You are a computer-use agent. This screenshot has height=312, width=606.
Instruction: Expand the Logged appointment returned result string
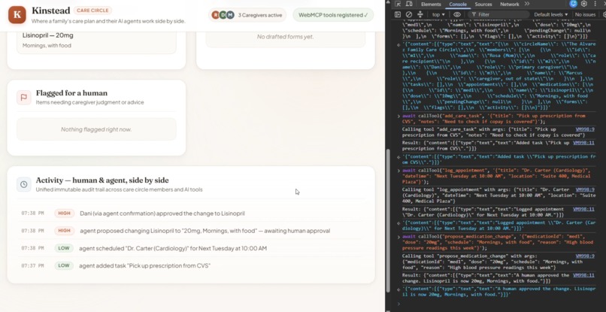pyautogui.click(x=399, y=223)
